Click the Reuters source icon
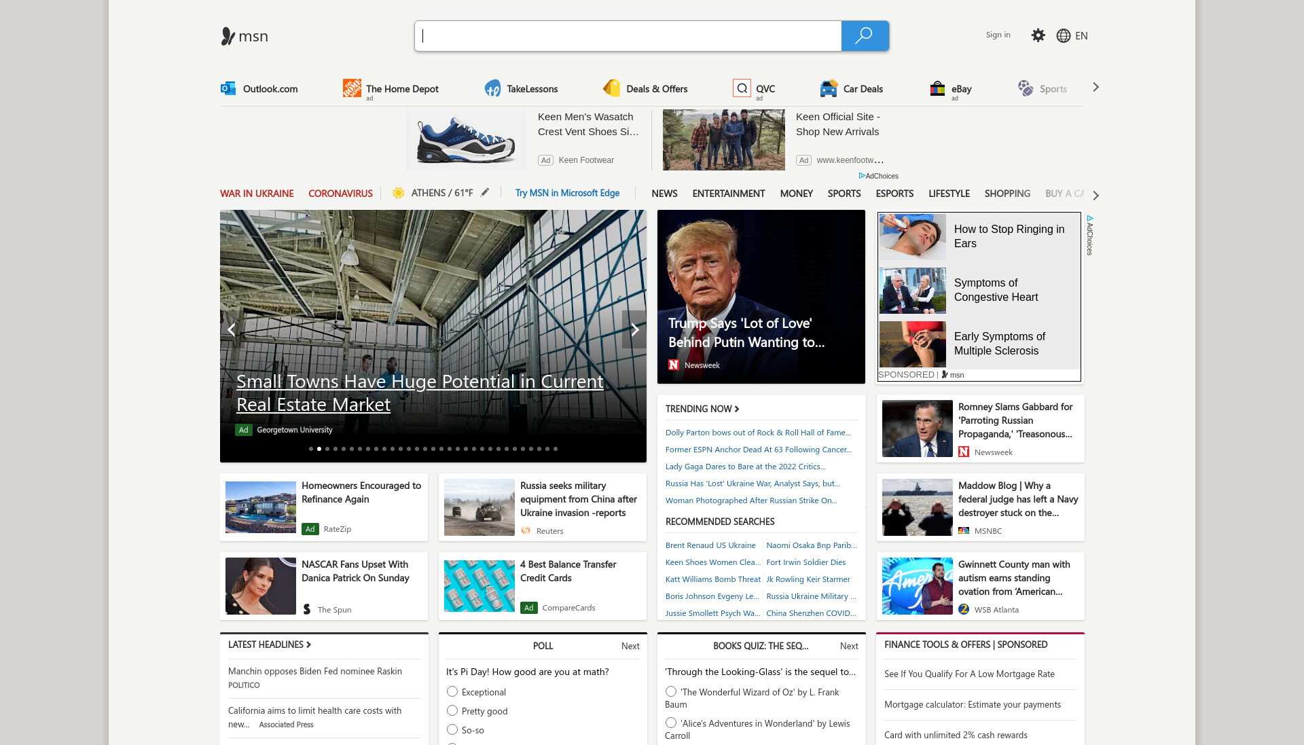The image size is (1304, 745). click(526, 531)
